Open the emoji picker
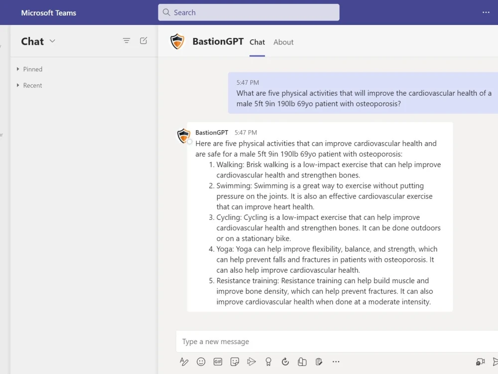Viewport: 498px width, 374px height. (201, 362)
